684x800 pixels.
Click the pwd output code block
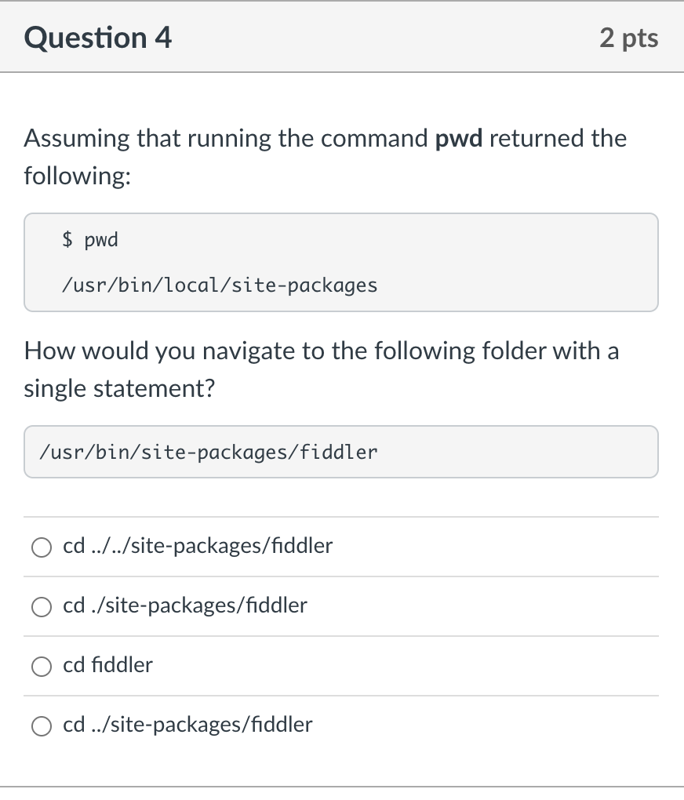pos(341,261)
